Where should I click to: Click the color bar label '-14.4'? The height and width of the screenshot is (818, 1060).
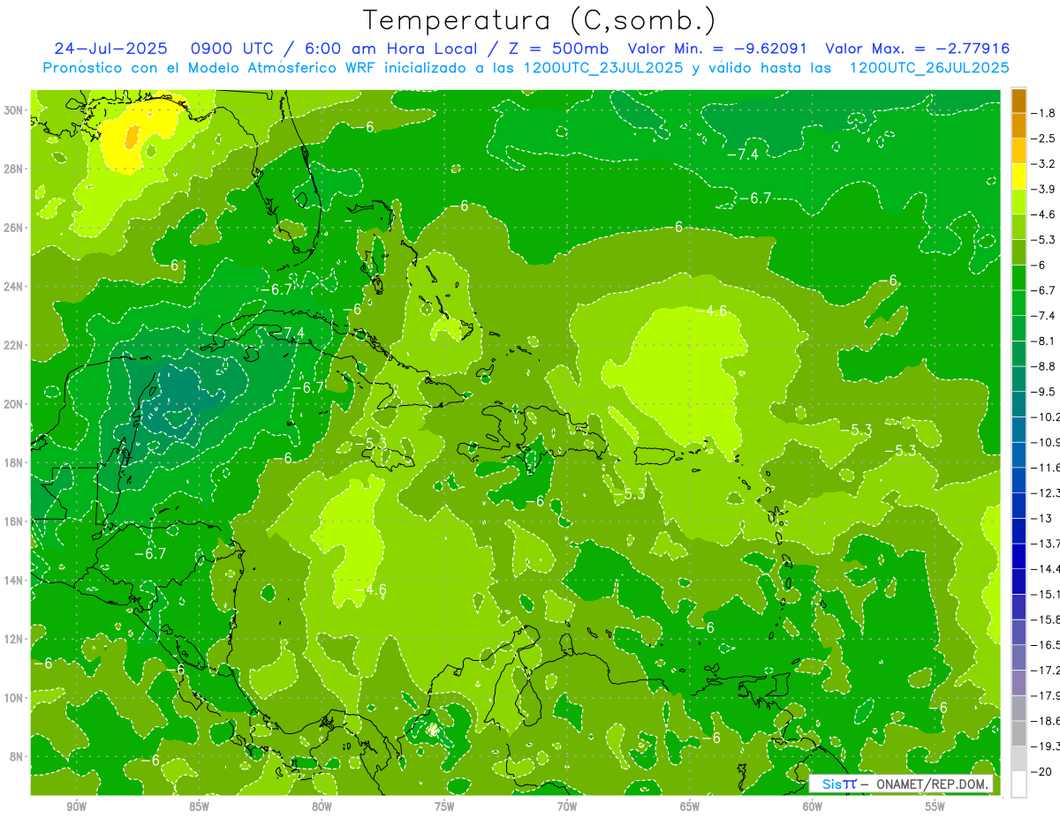(x=1046, y=567)
